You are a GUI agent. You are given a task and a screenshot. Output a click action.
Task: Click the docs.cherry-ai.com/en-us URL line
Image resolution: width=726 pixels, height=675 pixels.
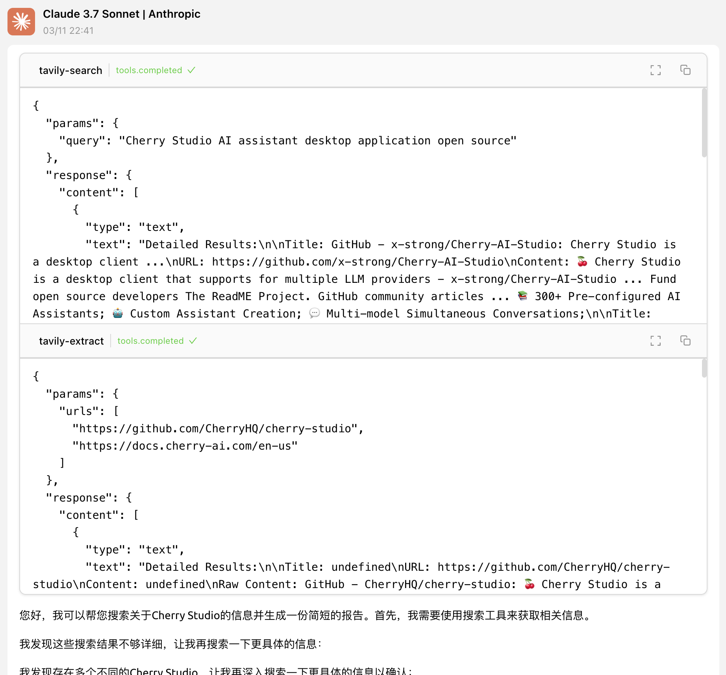(x=185, y=446)
